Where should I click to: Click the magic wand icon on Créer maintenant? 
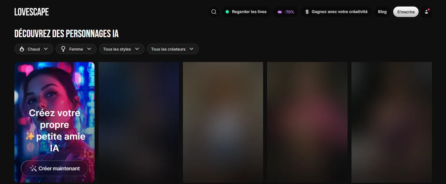pyautogui.click(x=33, y=168)
